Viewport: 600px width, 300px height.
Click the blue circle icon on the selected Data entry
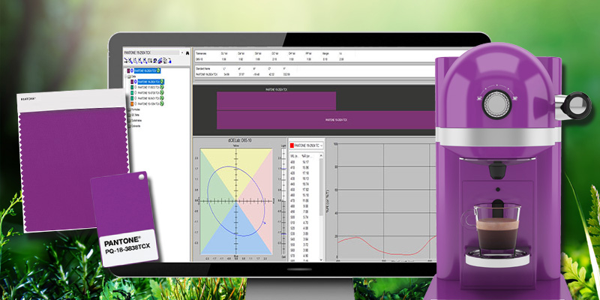[x=136, y=82]
